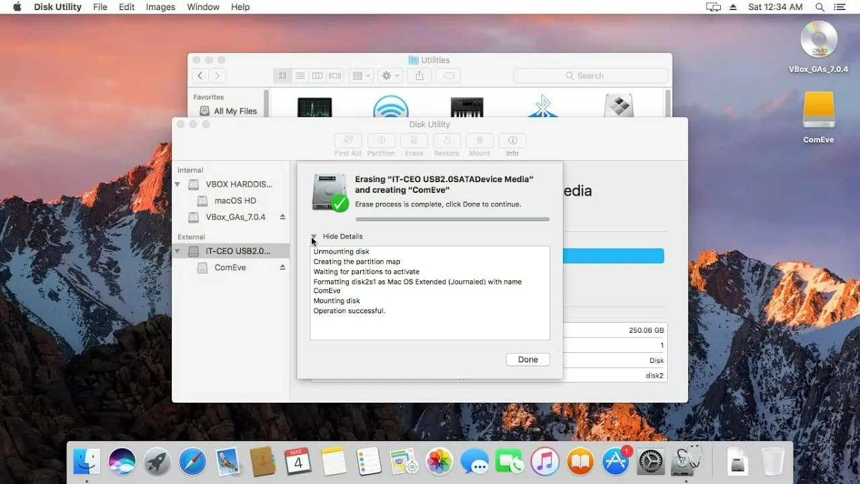Collapse the Hide Details section
The width and height of the screenshot is (860, 484).
[x=314, y=237]
